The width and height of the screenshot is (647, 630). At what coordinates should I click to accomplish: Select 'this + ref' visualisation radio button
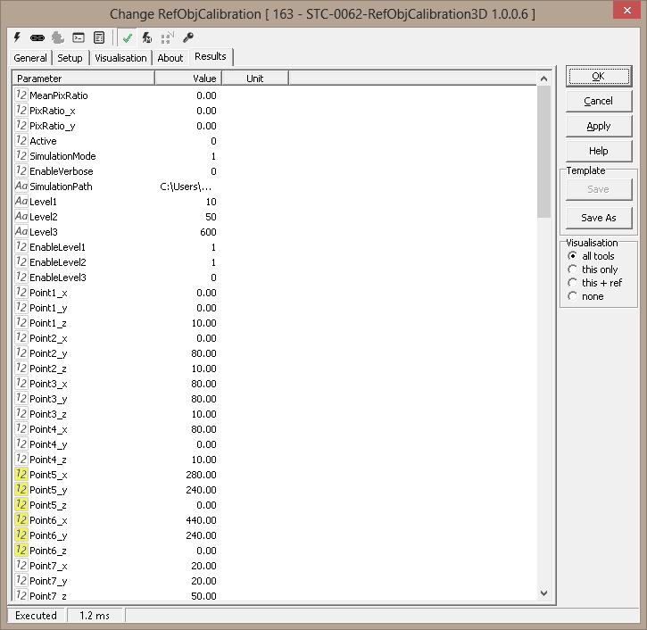point(573,283)
